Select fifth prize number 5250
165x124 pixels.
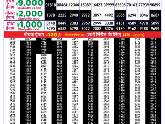pyautogui.click(x=91, y=69)
